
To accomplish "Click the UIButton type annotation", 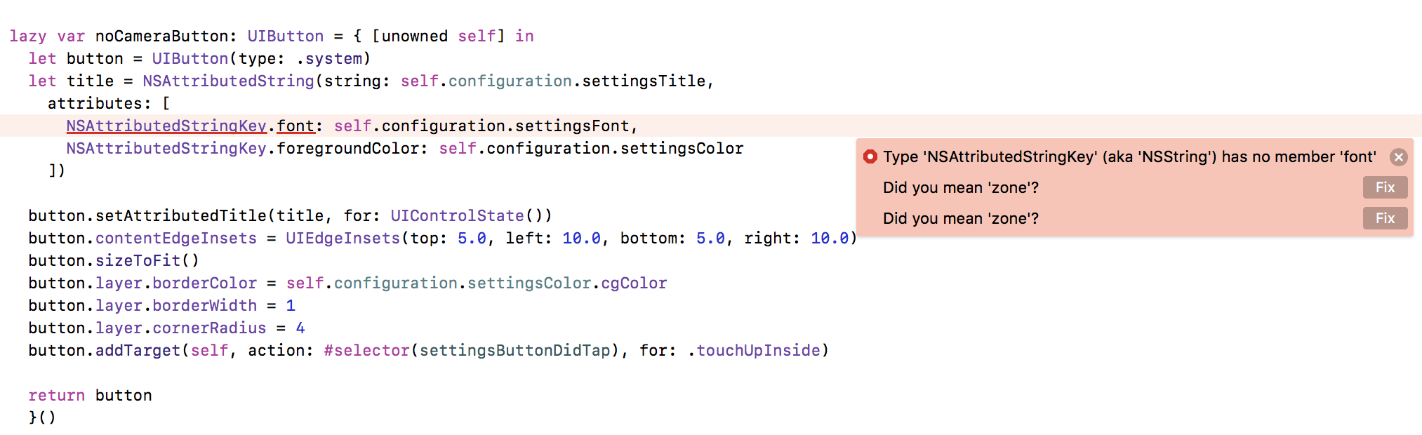I will [x=285, y=36].
